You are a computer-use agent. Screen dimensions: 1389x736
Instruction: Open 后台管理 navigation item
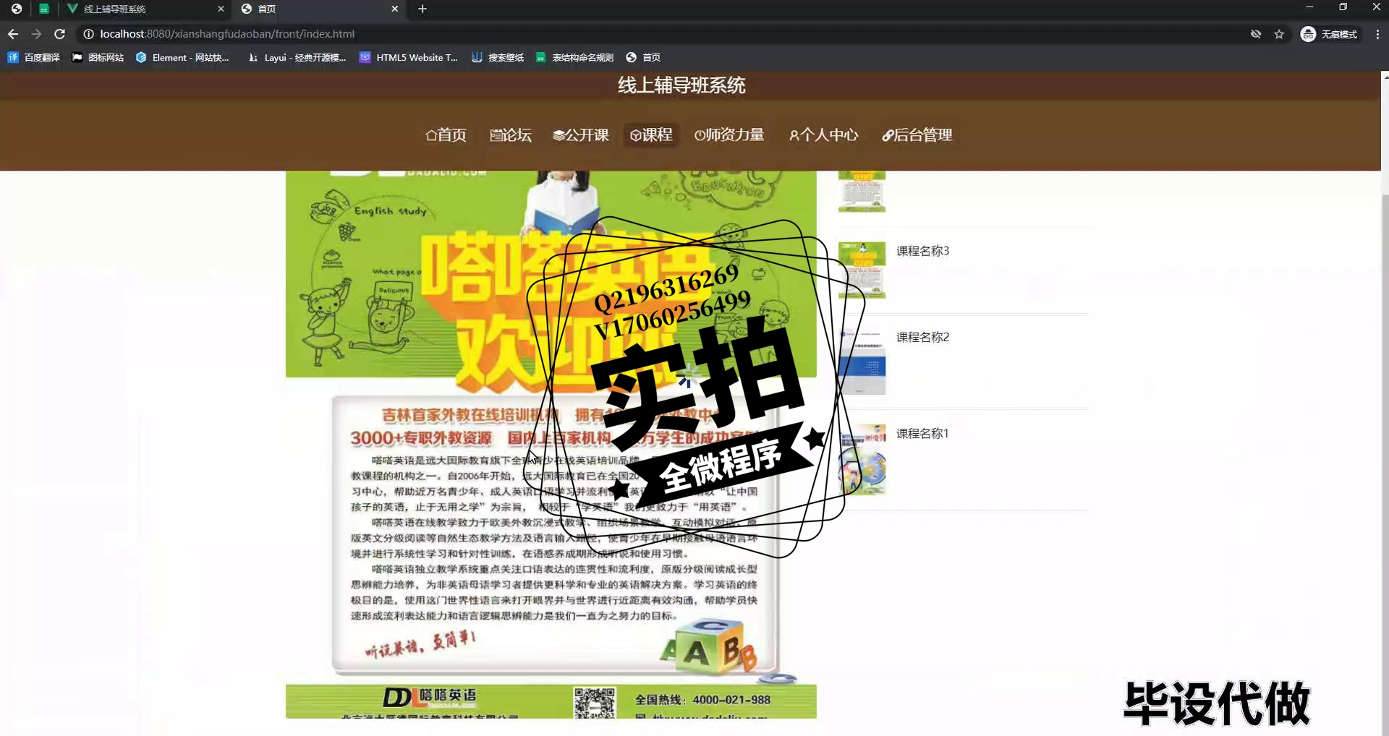pyautogui.click(x=917, y=135)
